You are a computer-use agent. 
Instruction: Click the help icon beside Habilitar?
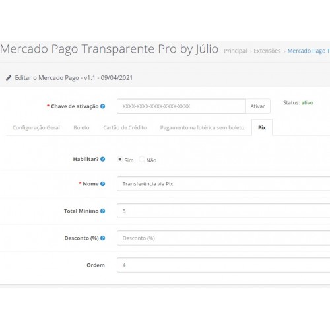pyautogui.click(x=102, y=159)
